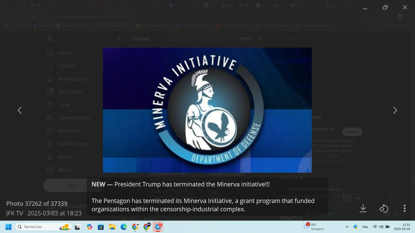
Task: Expand the hidden system tray icons
Action: tap(347, 227)
